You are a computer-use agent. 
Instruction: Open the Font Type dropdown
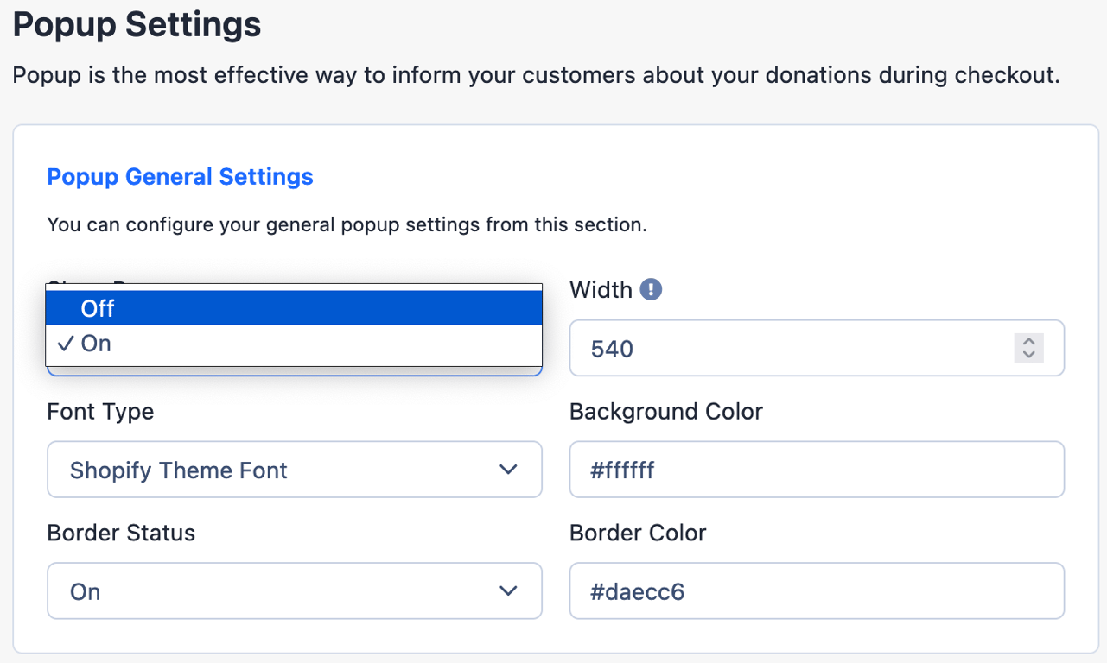[x=295, y=470]
